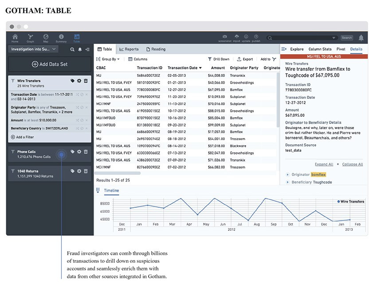Click Add a Filter
Screen dimensions: 373x285
22,137
